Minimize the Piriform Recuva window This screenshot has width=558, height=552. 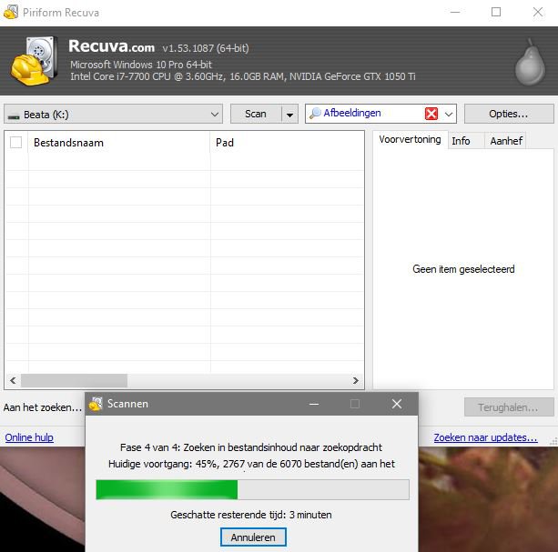(x=455, y=12)
